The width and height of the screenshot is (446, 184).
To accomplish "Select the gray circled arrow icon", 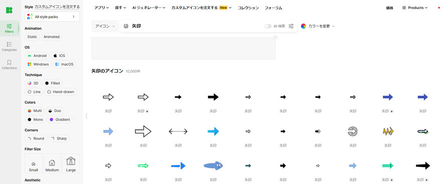I will (x=353, y=131).
